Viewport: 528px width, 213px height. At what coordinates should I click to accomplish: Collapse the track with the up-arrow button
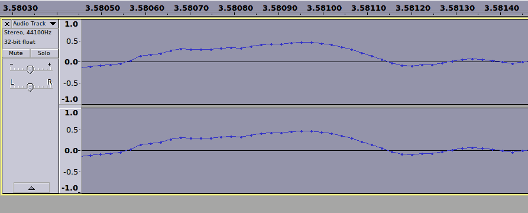tap(31, 188)
